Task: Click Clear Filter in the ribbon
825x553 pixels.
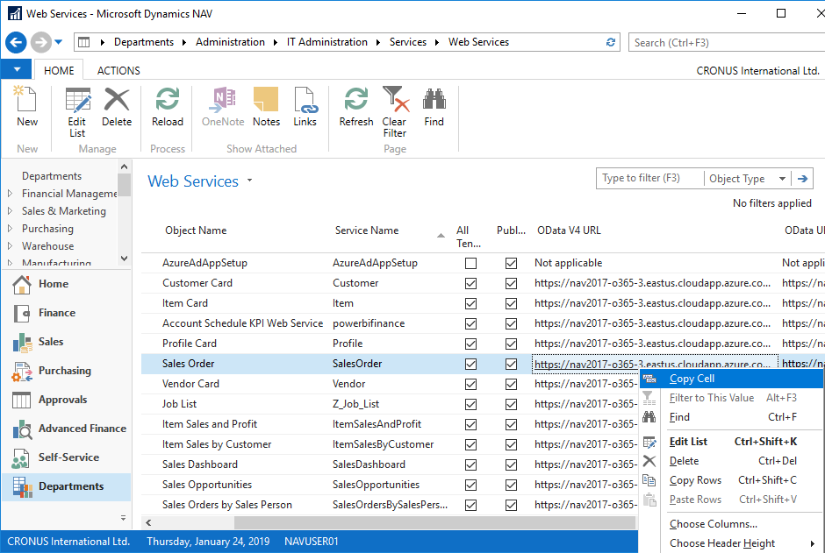Action: [395, 112]
